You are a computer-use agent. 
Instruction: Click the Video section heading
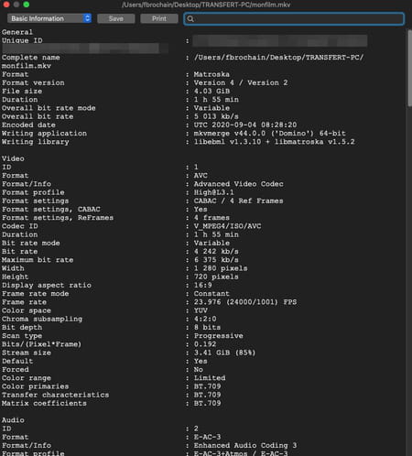[13, 158]
